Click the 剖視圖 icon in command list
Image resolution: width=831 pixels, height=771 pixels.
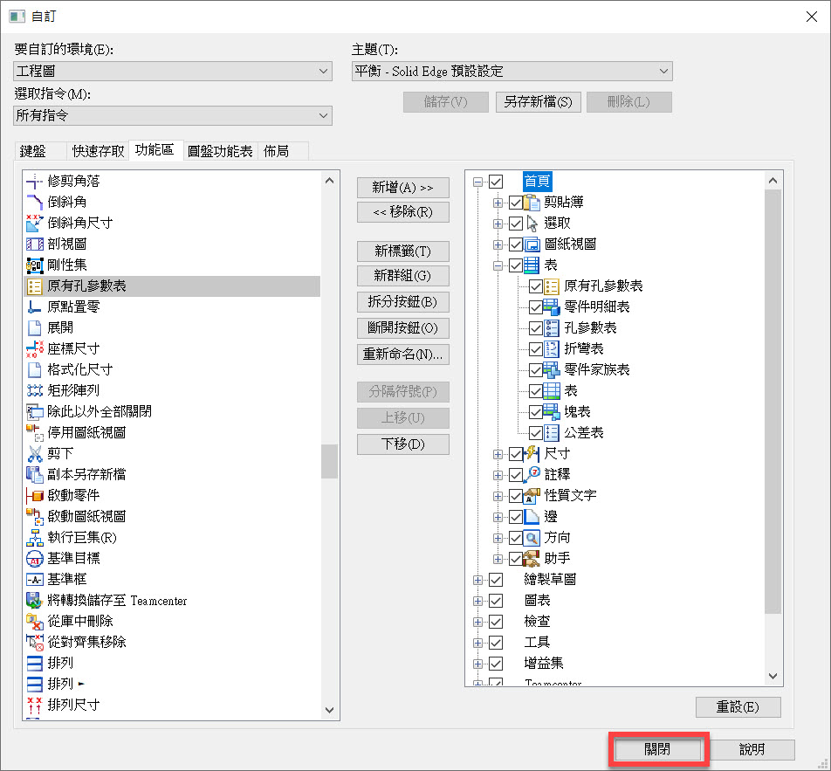(35, 244)
